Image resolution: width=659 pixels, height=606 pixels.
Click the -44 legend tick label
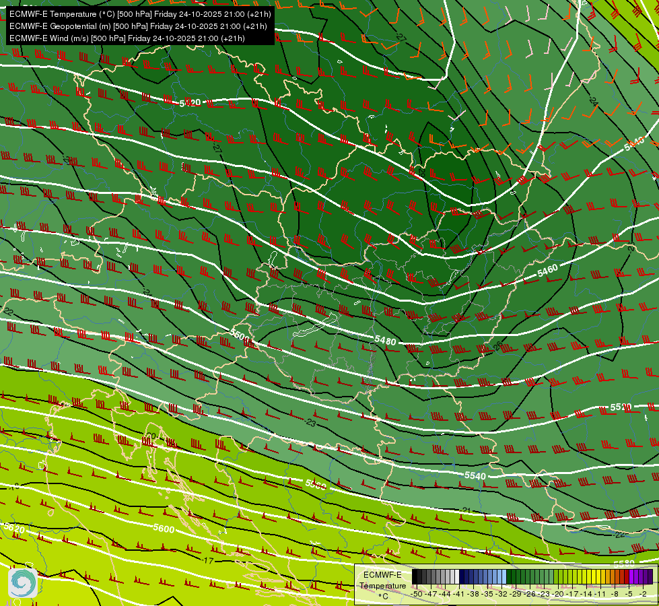[445, 594]
